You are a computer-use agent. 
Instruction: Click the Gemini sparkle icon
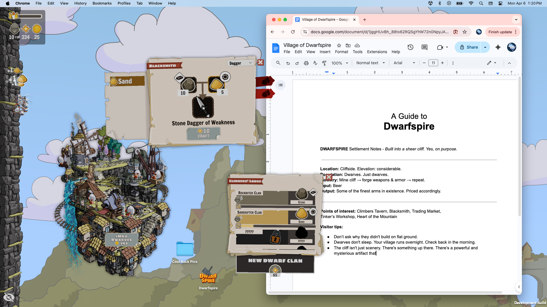click(x=498, y=47)
